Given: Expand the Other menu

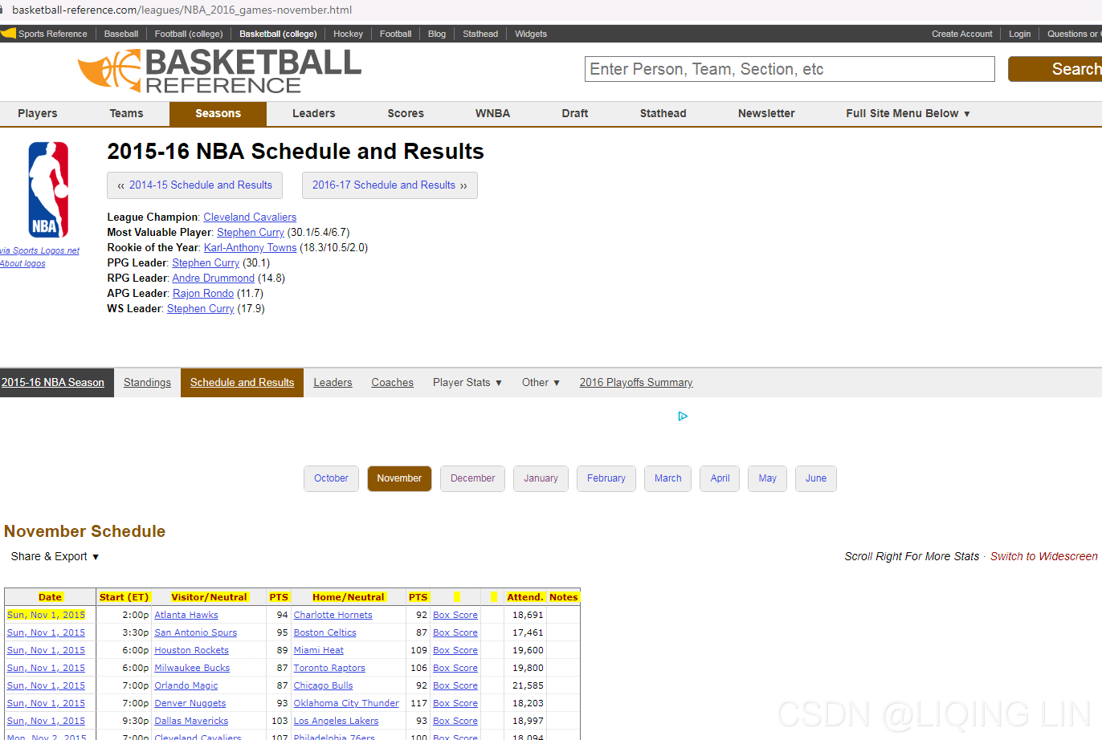Looking at the screenshot, I should tap(541, 383).
